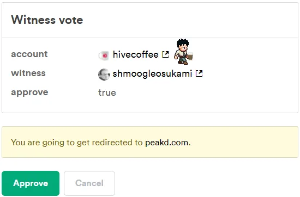Click the account field label
This screenshot has height=197, width=300.
tap(29, 54)
